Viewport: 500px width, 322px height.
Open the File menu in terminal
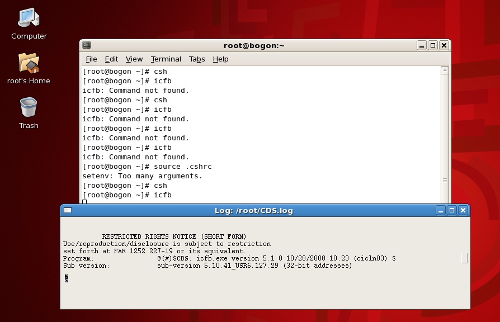[91, 59]
